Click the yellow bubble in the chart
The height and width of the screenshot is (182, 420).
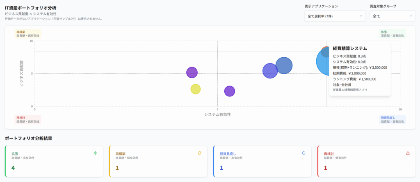[x=196, y=89]
